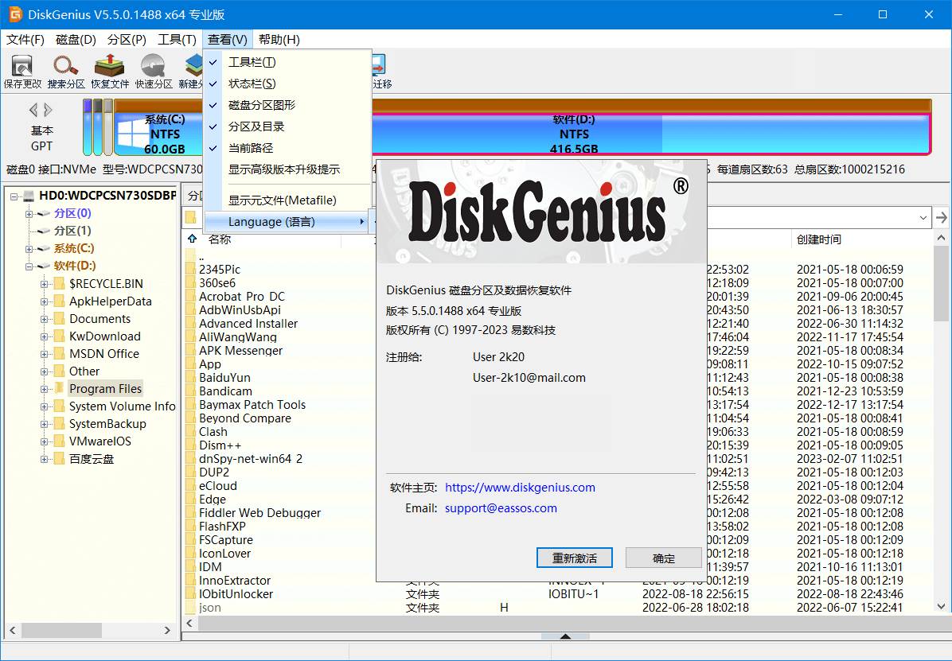Expand the Documents folder in tree

[45, 319]
